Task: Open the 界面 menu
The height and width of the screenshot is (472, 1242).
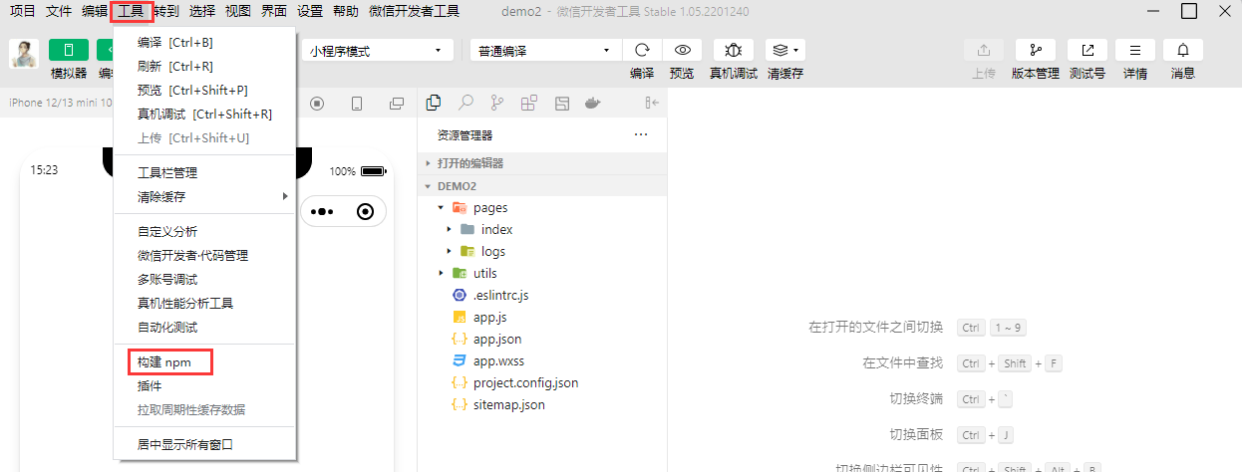Action: (274, 12)
